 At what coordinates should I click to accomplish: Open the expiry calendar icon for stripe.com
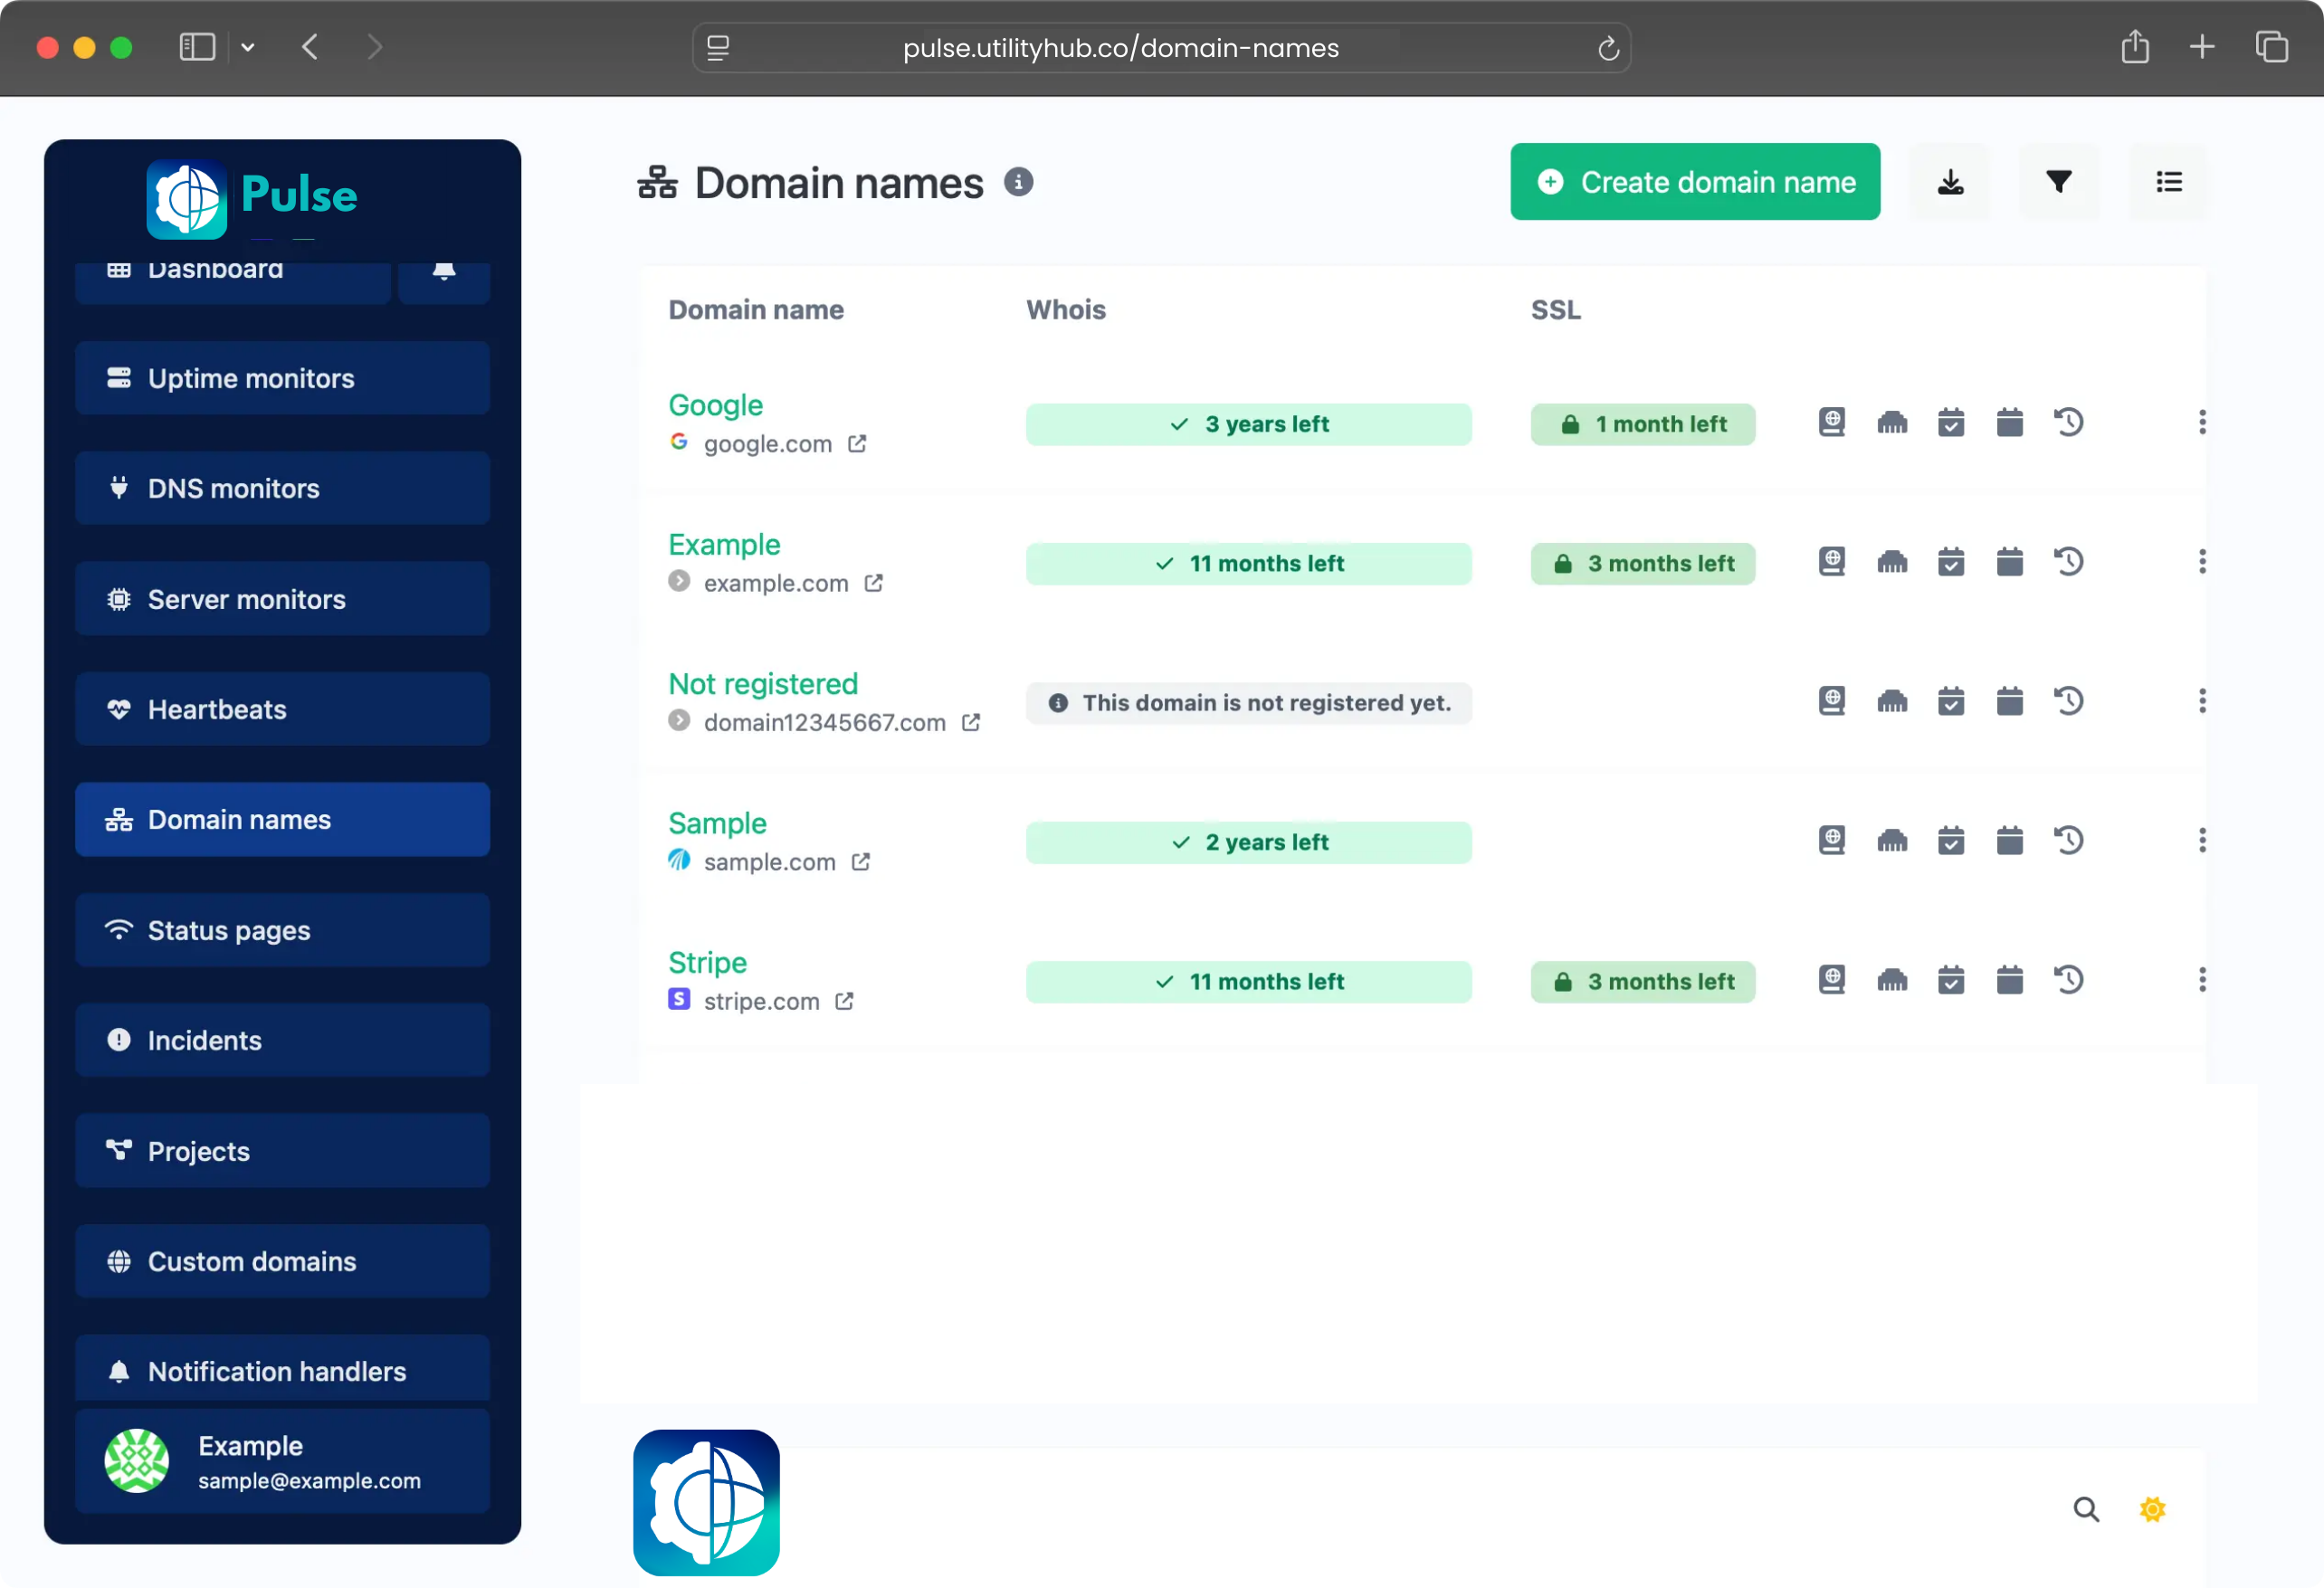(2010, 980)
